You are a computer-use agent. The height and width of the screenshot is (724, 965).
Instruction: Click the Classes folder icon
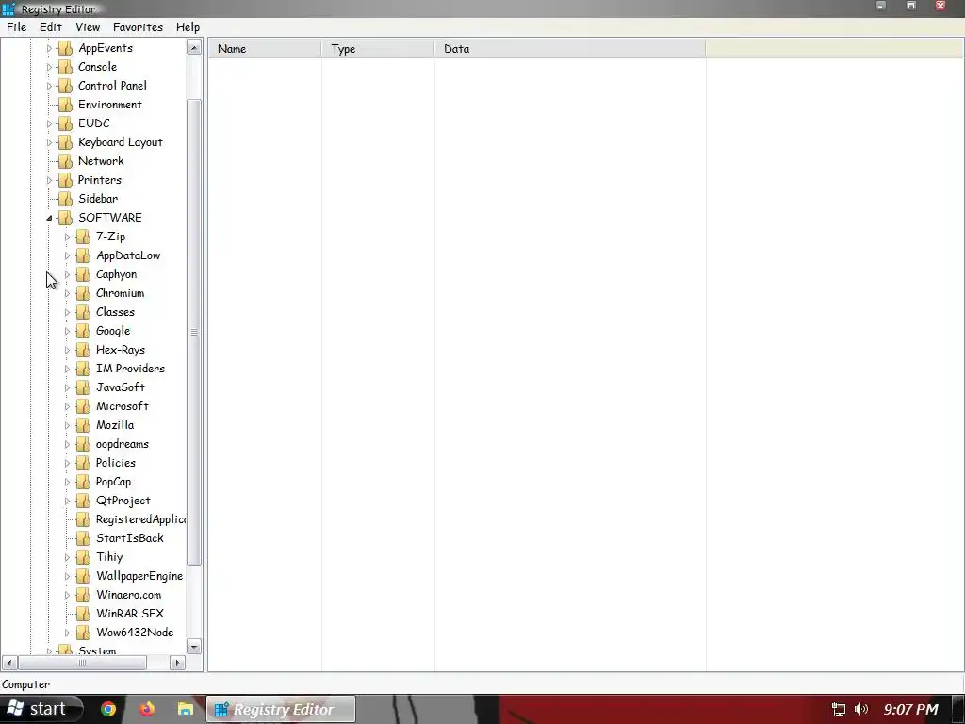[83, 312]
